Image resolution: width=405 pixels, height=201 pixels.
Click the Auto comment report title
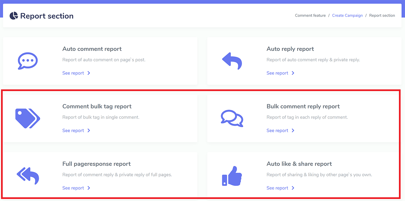92,49
